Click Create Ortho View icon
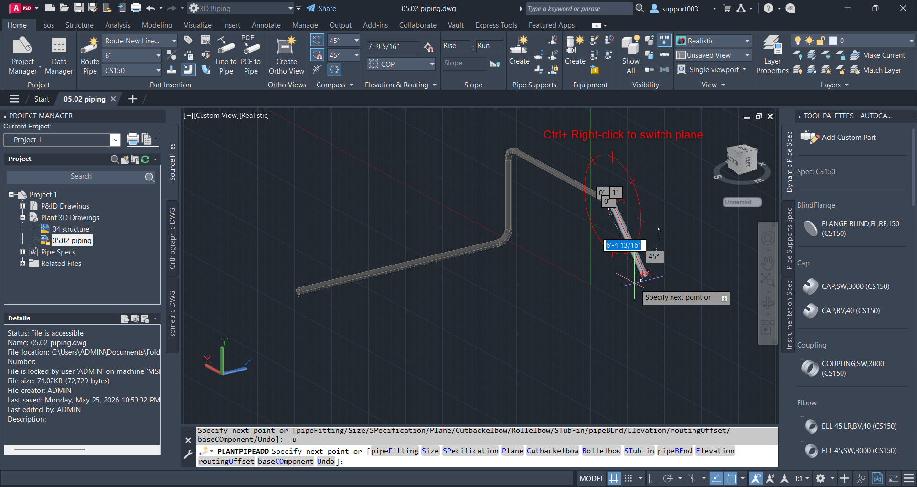The image size is (917, 487). (x=287, y=46)
